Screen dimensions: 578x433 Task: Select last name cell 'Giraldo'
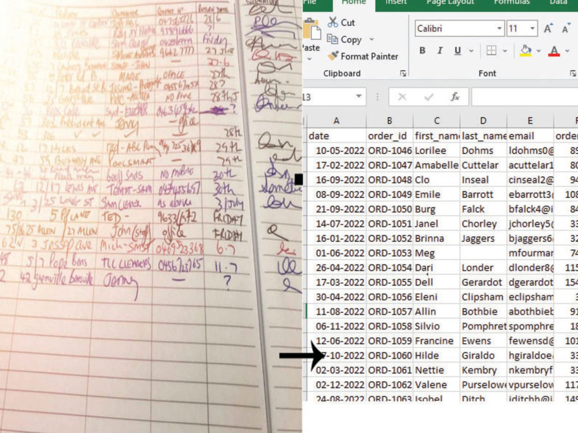483,355
